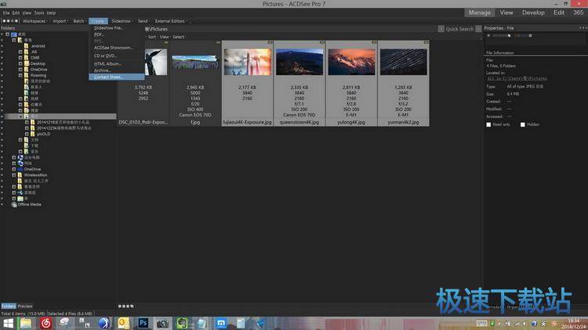
Task: Open the Workspaces dropdown
Action: pyautogui.click(x=34, y=21)
